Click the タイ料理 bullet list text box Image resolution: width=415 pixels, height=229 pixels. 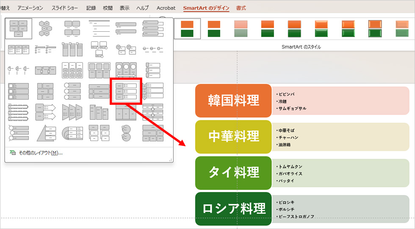(x=340, y=173)
